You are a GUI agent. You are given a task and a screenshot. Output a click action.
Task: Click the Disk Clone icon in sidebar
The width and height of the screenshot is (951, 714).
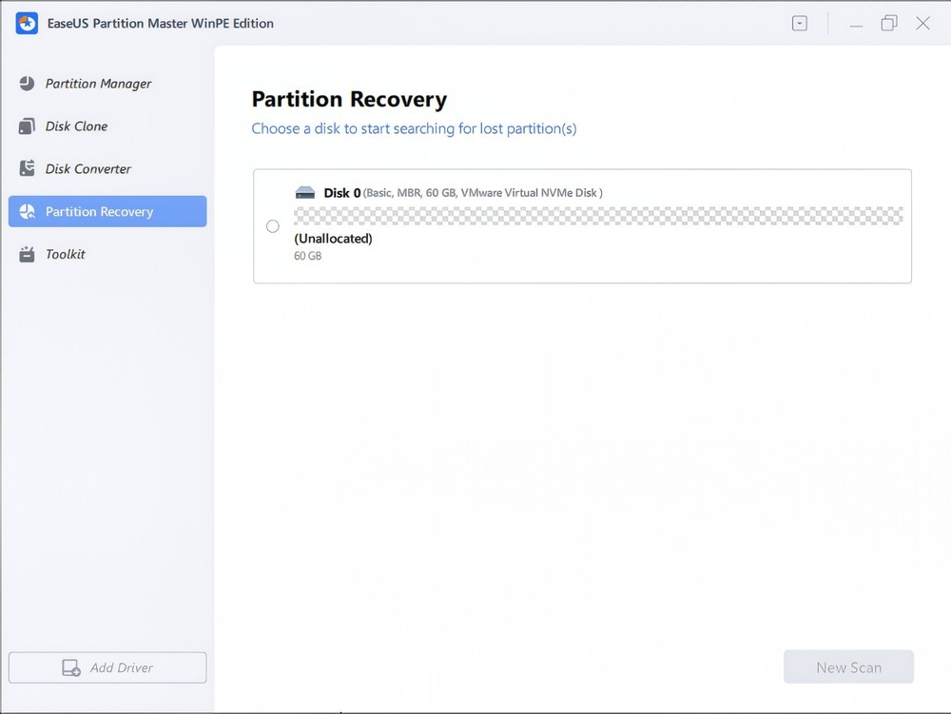point(29,126)
